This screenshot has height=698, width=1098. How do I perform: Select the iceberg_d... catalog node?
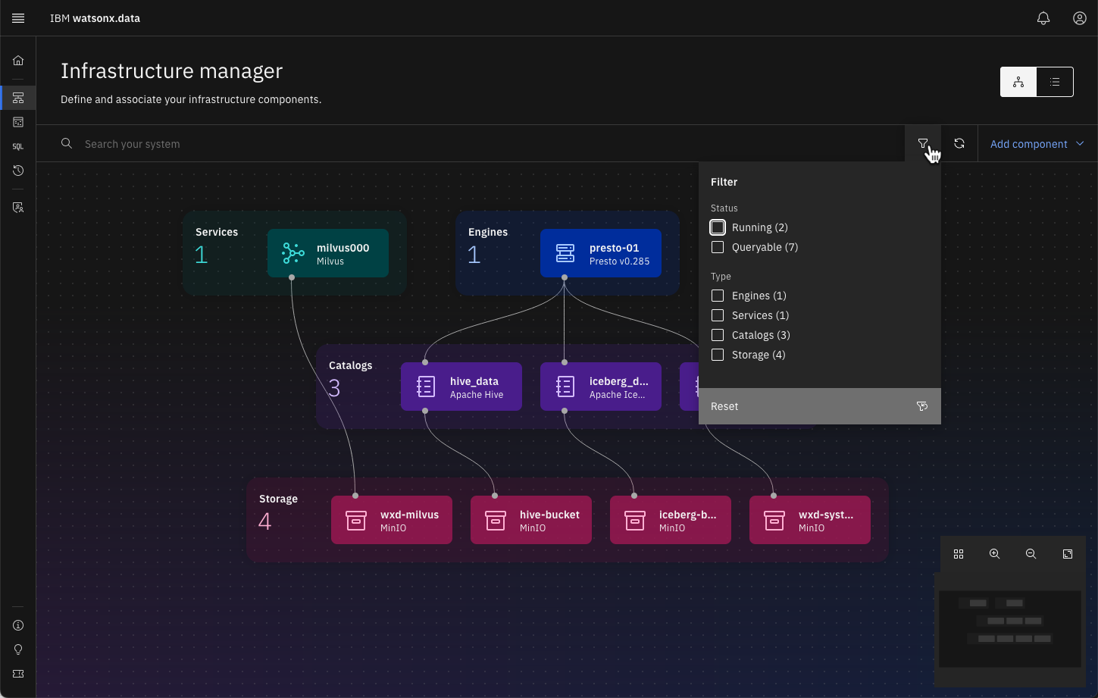[x=601, y=387]
